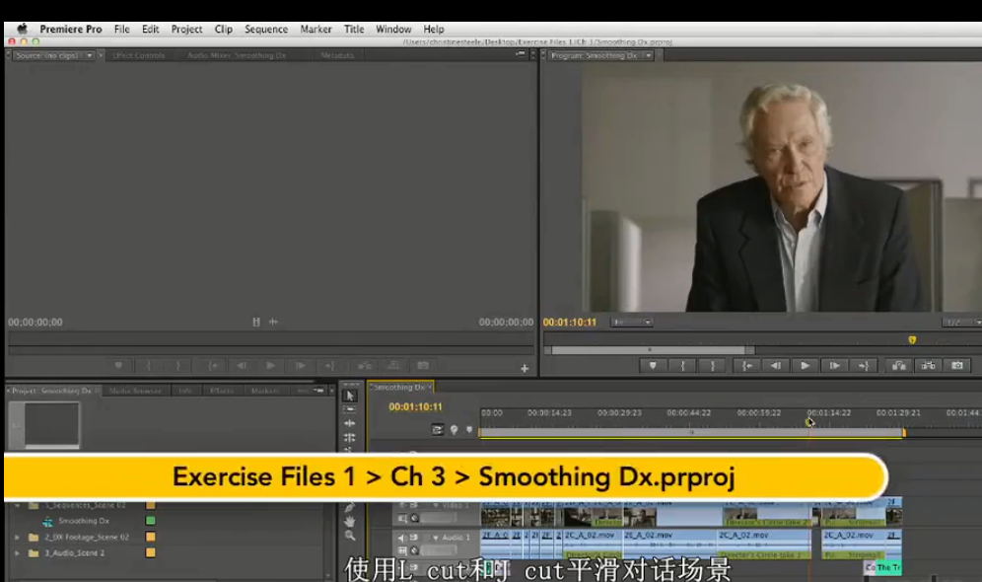Expand the 2_DX Footage_Scene 02 bin
The width and height of the screenshot is (982, 582).
coord(17,538)
